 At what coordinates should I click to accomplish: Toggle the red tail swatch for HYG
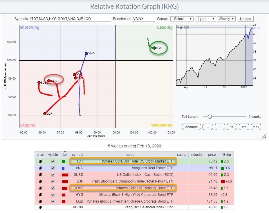64,195
